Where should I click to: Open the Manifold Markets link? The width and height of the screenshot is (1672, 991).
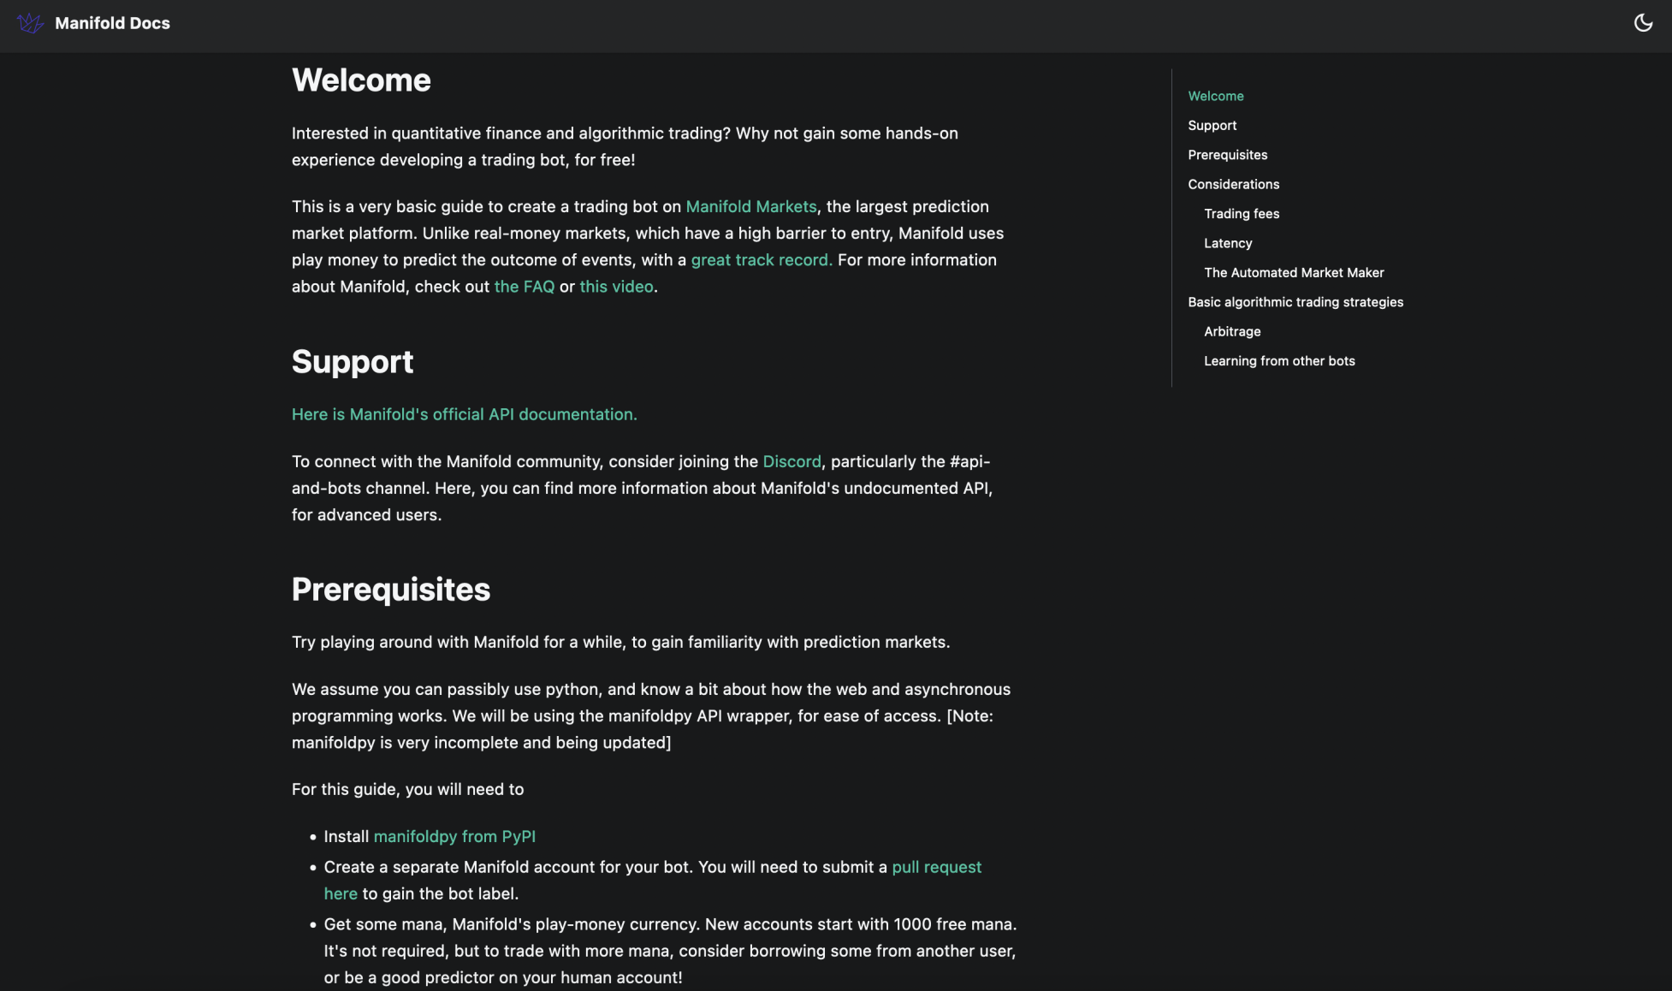tap(751, 206)
